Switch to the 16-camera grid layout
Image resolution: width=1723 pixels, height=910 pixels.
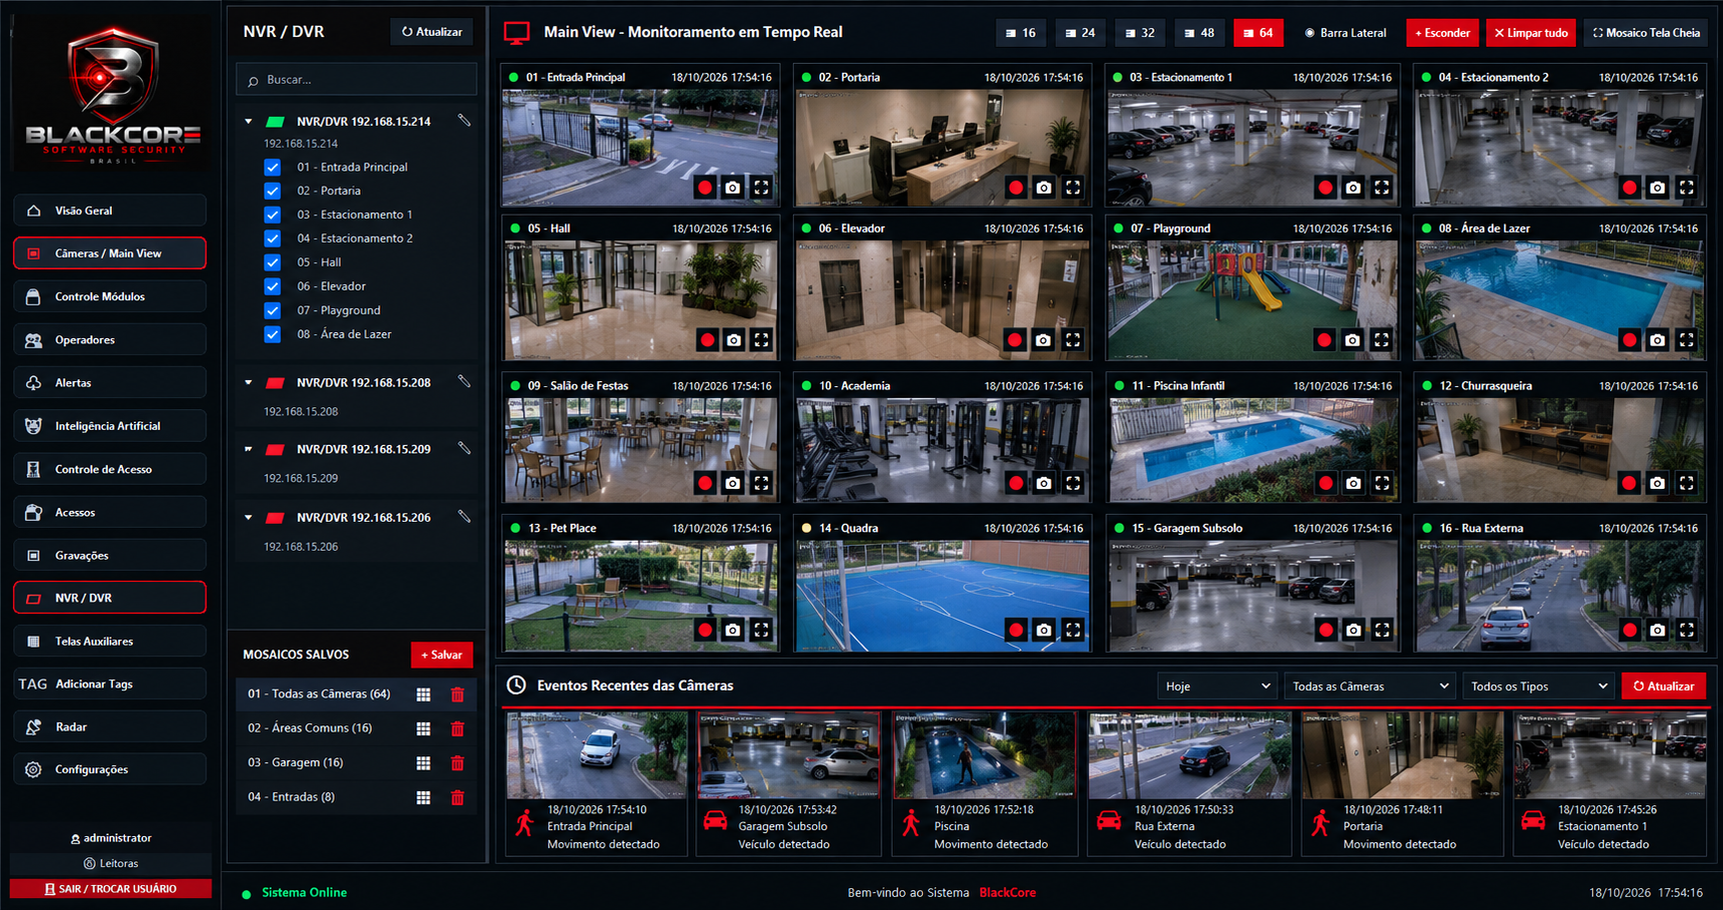(x=1021, y=33)
